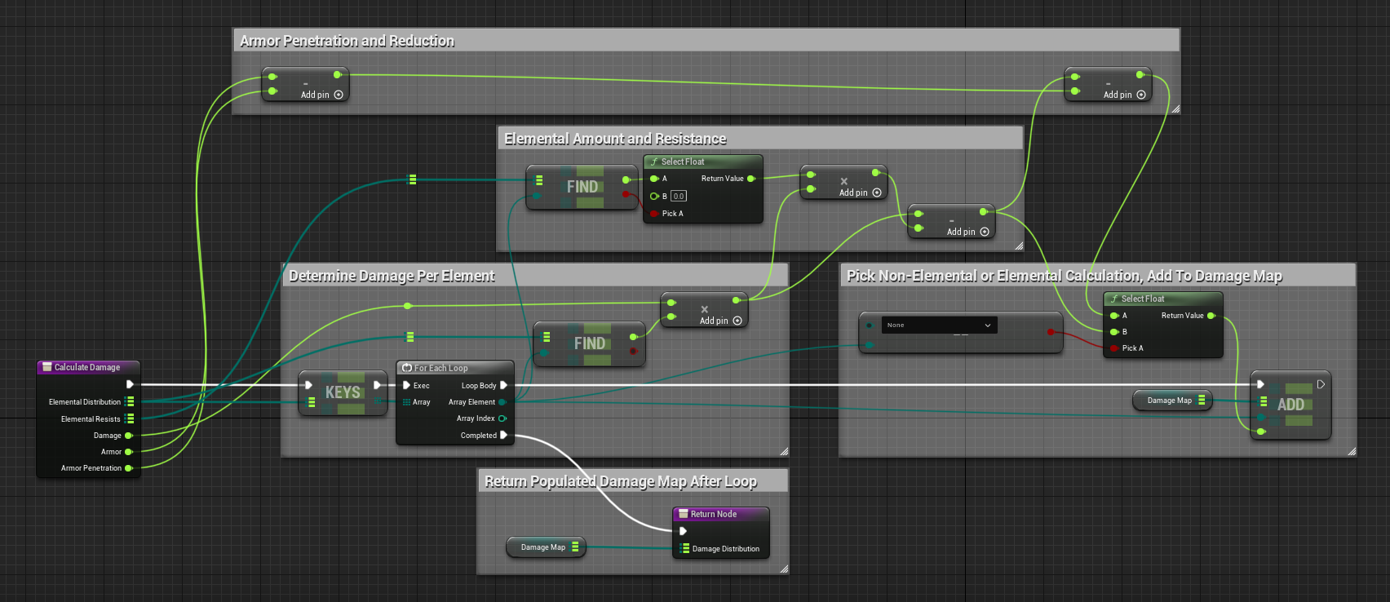This screenshot has width=1390, height=602.
Task: Select the Damage Map variable next to the ADD node
Action: point(1170,401)
